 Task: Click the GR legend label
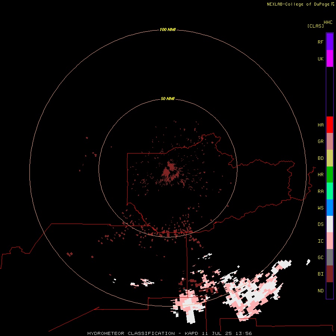321,141
